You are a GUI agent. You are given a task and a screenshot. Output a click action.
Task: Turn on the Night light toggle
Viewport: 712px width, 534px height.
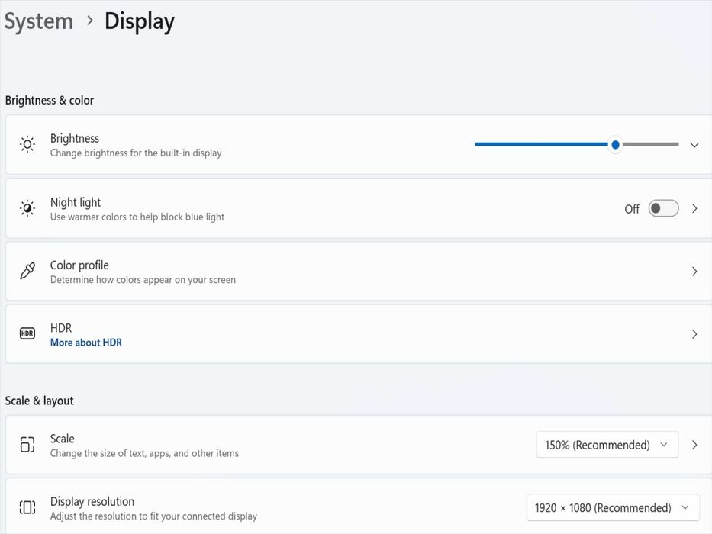pos(663,208)
